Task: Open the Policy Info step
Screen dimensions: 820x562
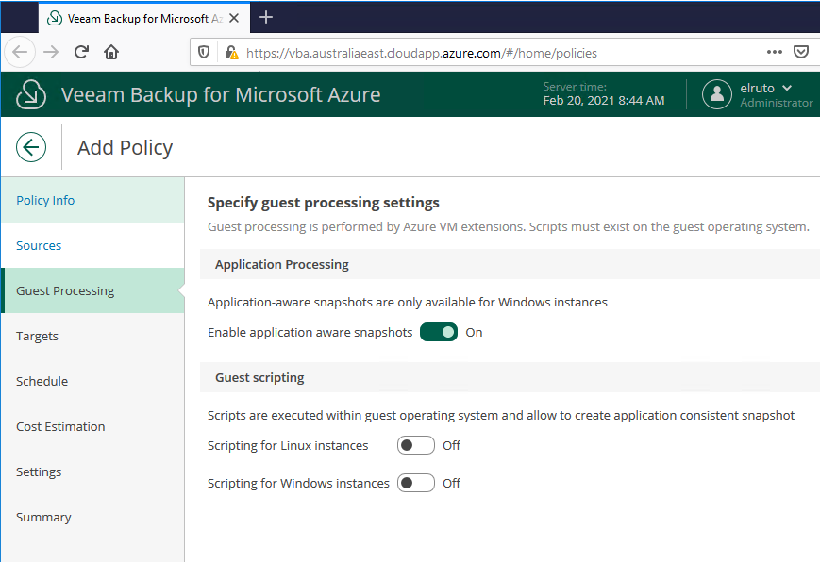Action: (45, 200)
